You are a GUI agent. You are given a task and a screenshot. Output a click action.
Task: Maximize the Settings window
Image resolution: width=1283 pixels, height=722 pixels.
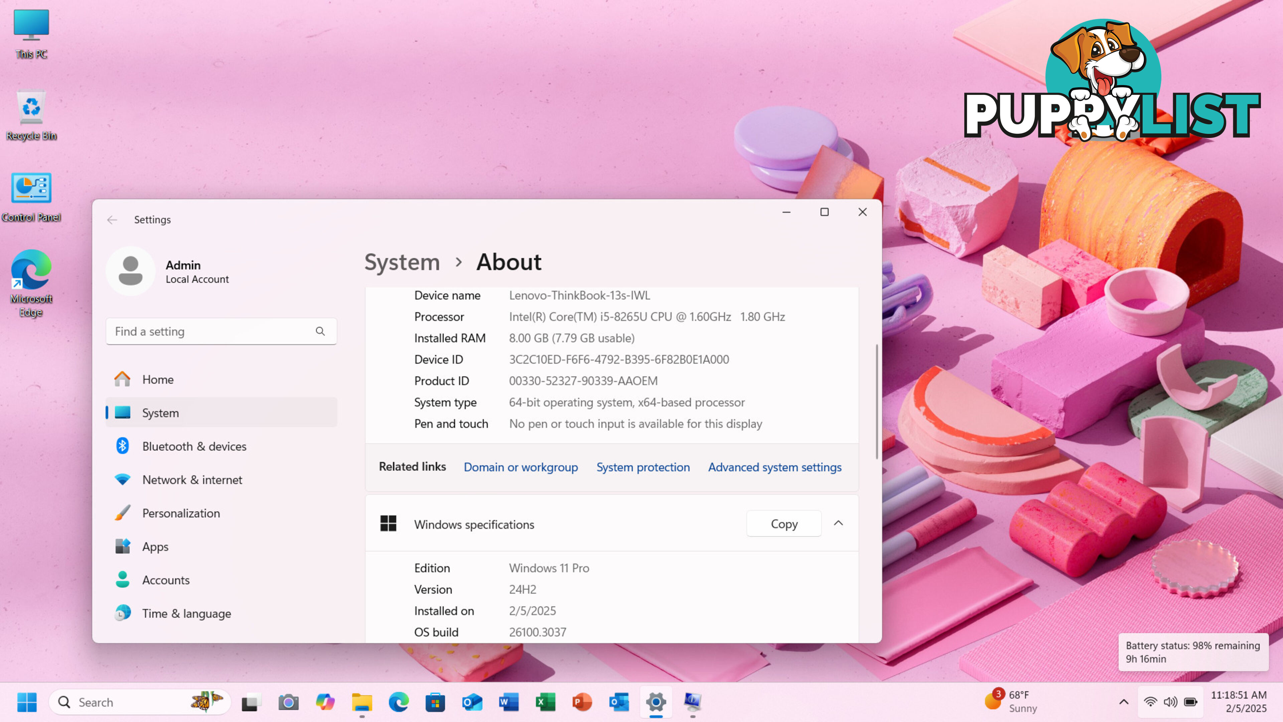tap(824, 212)
